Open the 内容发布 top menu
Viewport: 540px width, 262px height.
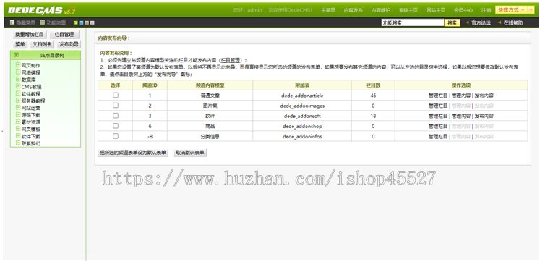353,10
